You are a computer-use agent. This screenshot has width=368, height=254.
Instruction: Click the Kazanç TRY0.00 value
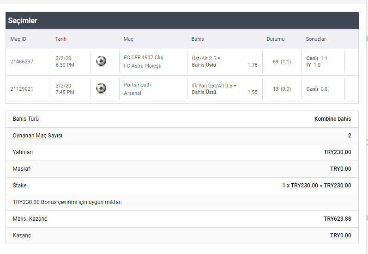[341, 235]
